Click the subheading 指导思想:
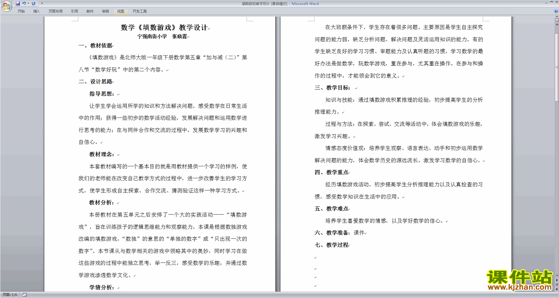The width and height of the screenshot is (559, 298). (x=102, y=94)
